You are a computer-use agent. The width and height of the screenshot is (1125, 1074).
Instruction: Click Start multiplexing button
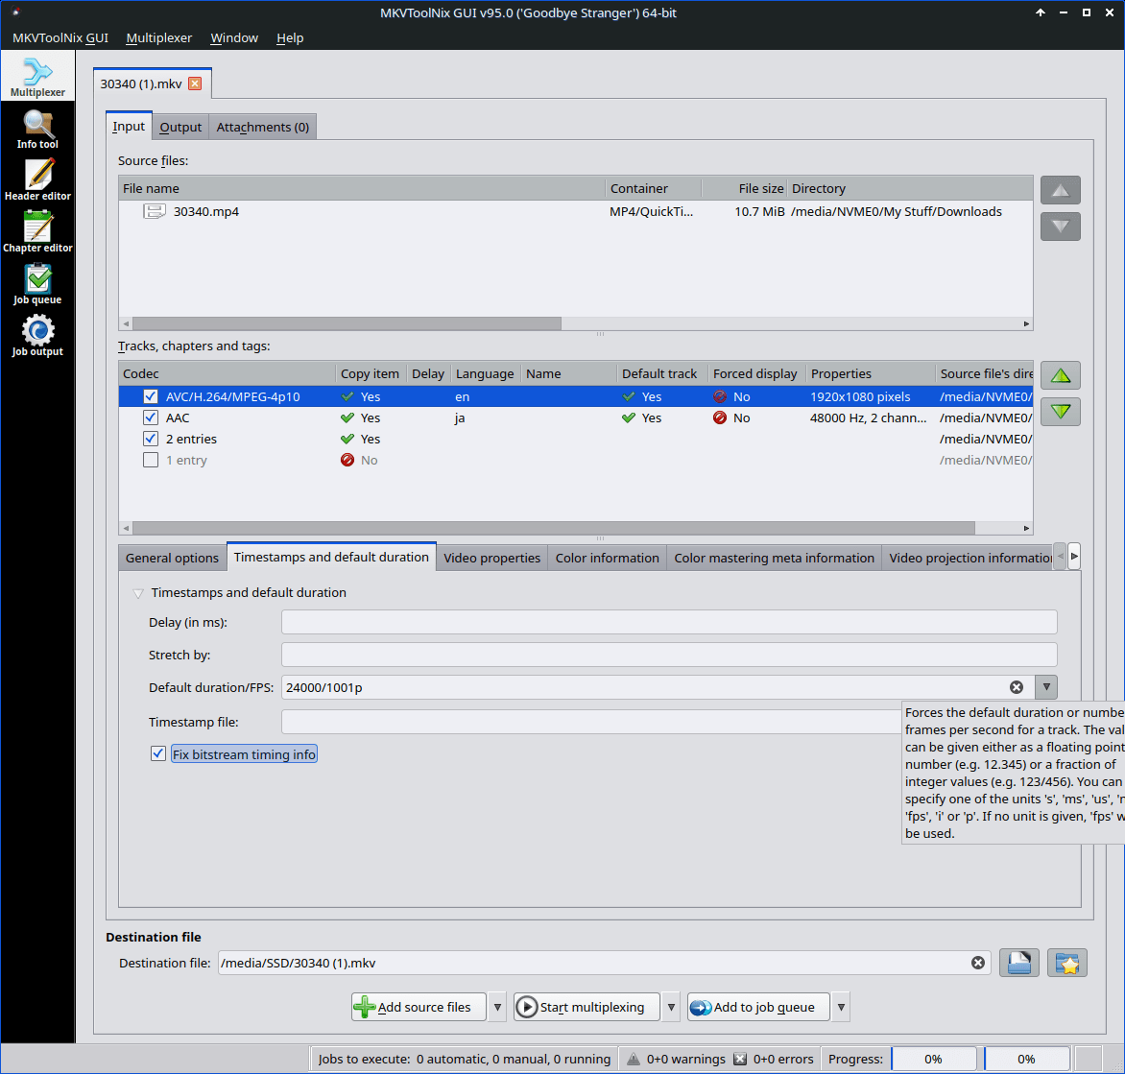click(586, 1007)
